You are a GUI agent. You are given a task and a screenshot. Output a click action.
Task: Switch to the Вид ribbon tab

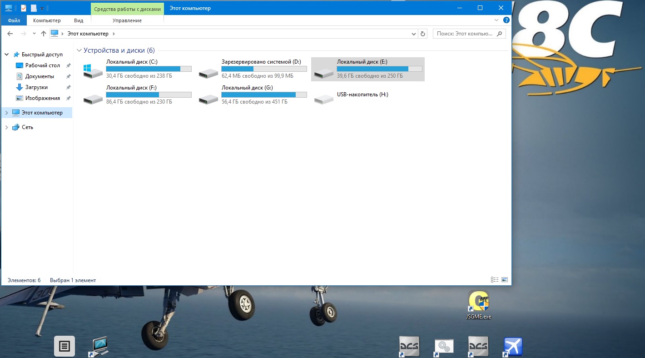tap(79, 20)
